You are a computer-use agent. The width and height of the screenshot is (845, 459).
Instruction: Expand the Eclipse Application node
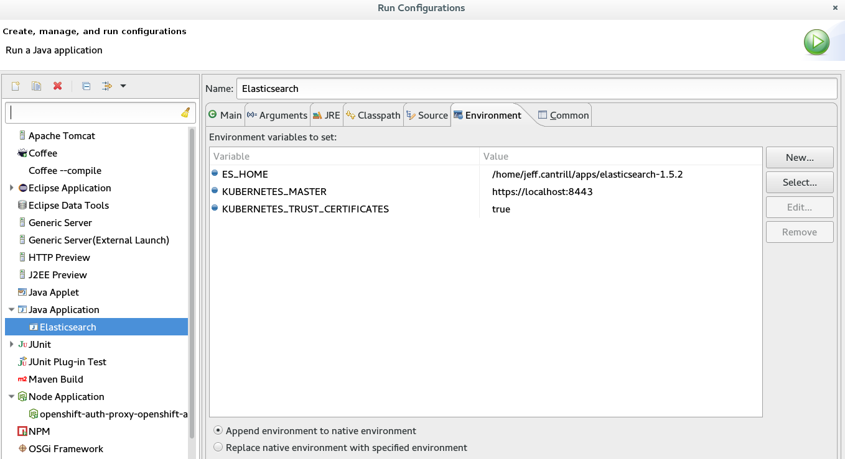(x=11, y=188)
